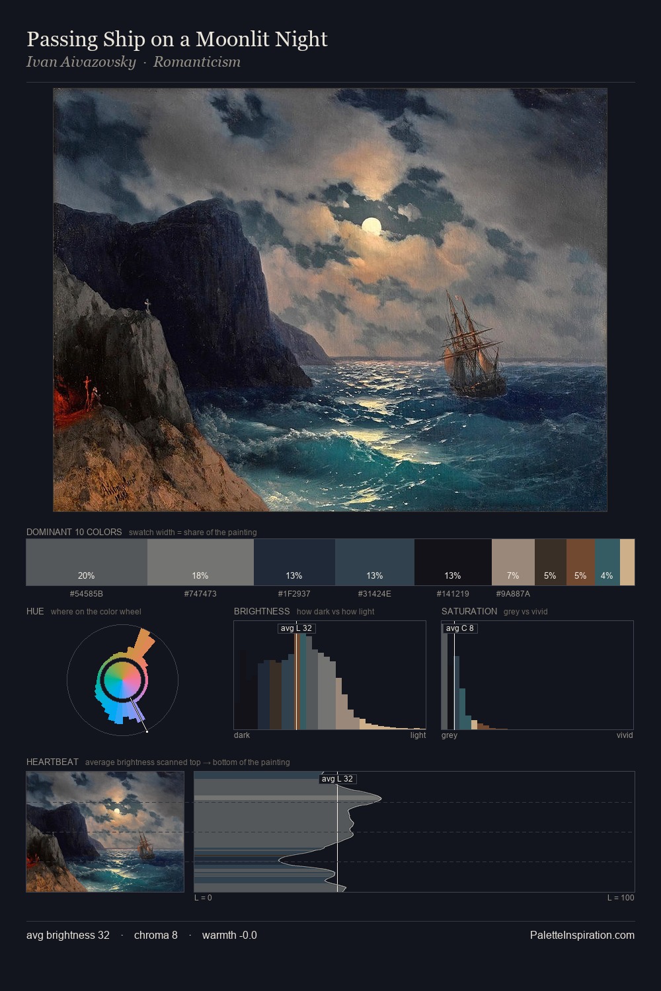Select the dark navy swatch #1F2937
The height and width of the screenshot is (991, 661).
point(294,562)
